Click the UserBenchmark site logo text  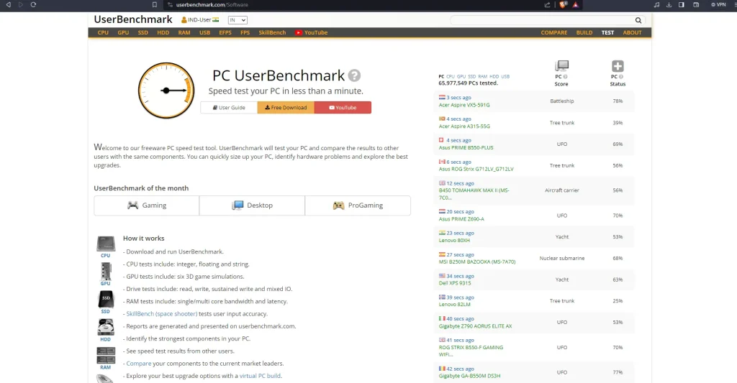pos(133,19)
